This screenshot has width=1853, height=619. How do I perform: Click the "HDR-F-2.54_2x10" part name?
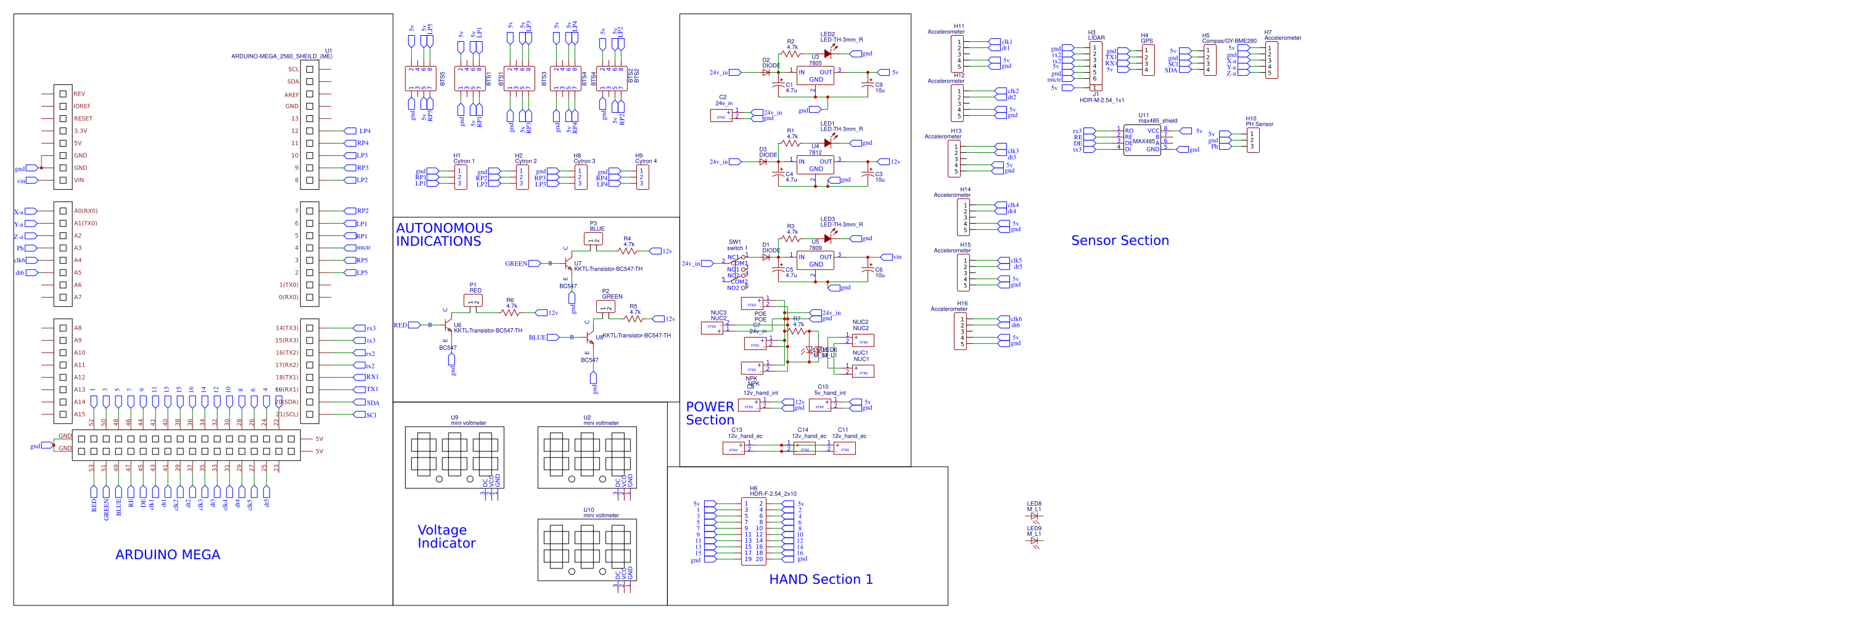pyautogui.click(x=773, y=493)
